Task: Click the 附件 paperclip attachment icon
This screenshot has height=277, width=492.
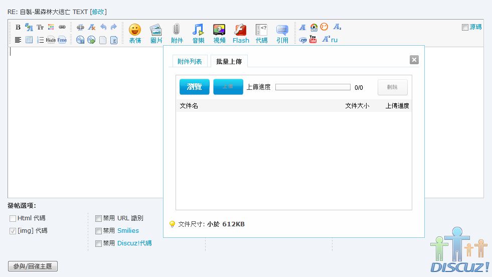Action: tap(177, 33)
